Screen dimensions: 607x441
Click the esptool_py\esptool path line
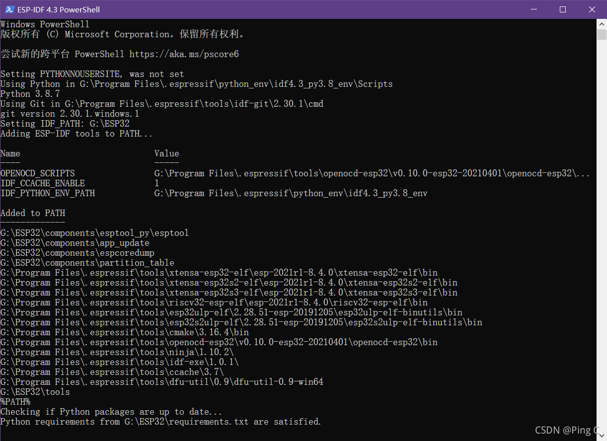pos(95,233)
